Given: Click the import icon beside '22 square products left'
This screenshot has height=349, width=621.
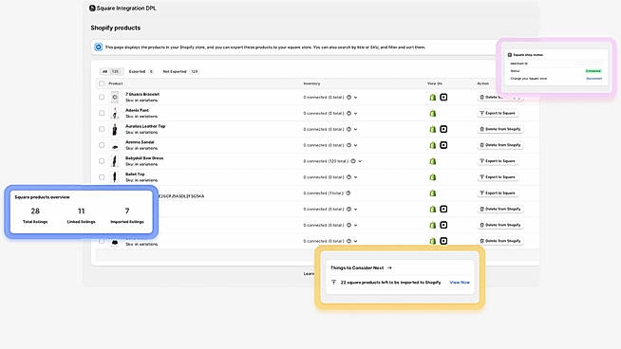Looking at the screenshot, I should click(x=334, y=282).
